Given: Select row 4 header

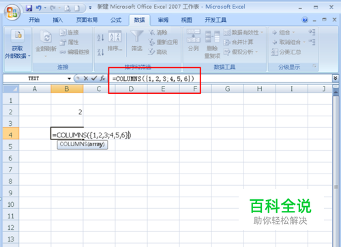Looking at the screenshot, I should click(x=11, y=135).
